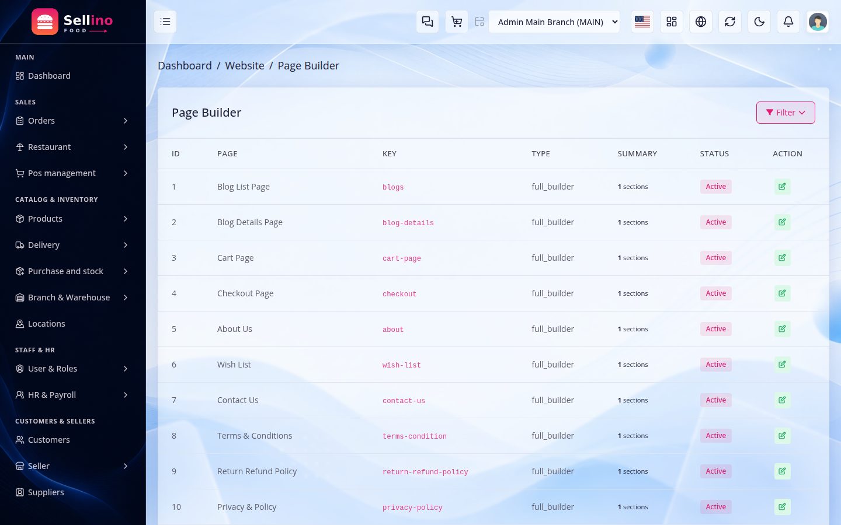Expand the Restaurant sidebar menu
Image resolution: width=841 pixels, height=525 pixels.
coord(72,147)
